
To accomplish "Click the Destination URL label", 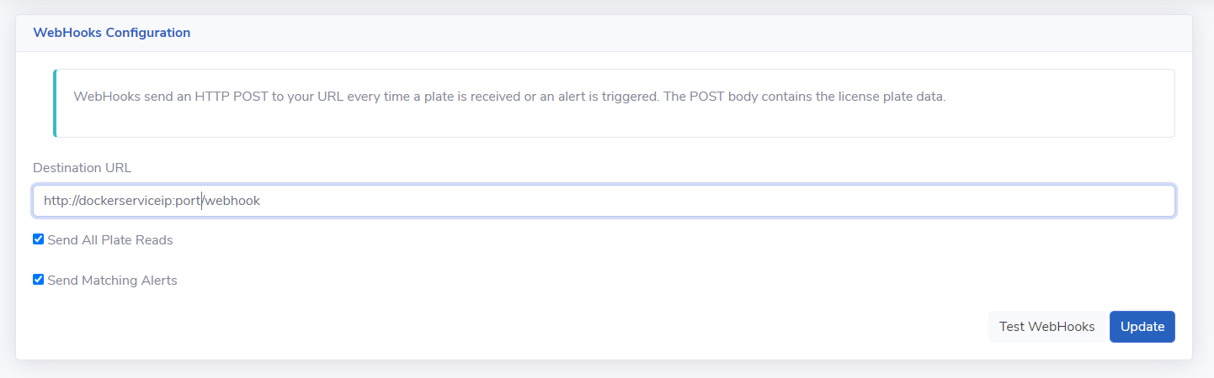I will pos(82,167).
